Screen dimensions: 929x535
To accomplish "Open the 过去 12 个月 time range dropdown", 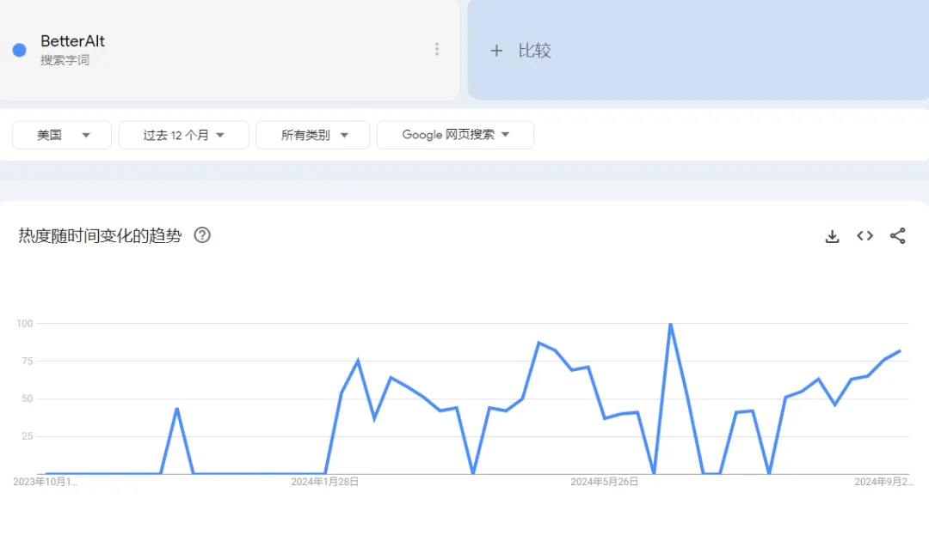I will click(184, 135).
